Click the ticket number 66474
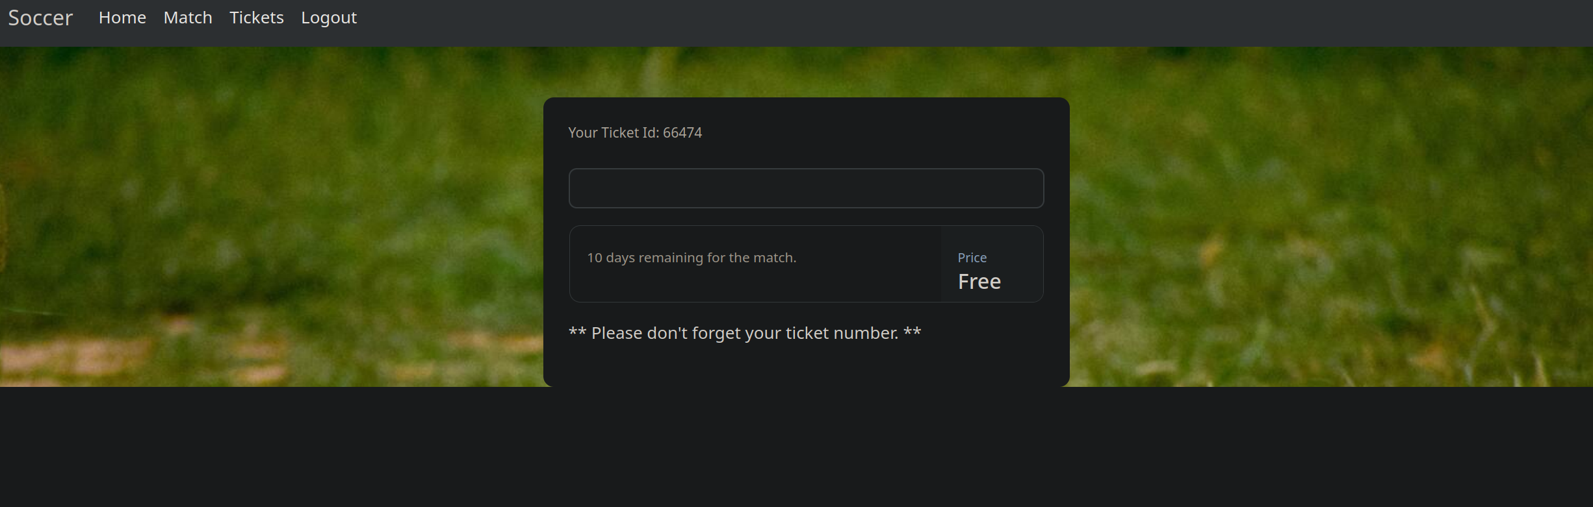 [x=682, y=132]
